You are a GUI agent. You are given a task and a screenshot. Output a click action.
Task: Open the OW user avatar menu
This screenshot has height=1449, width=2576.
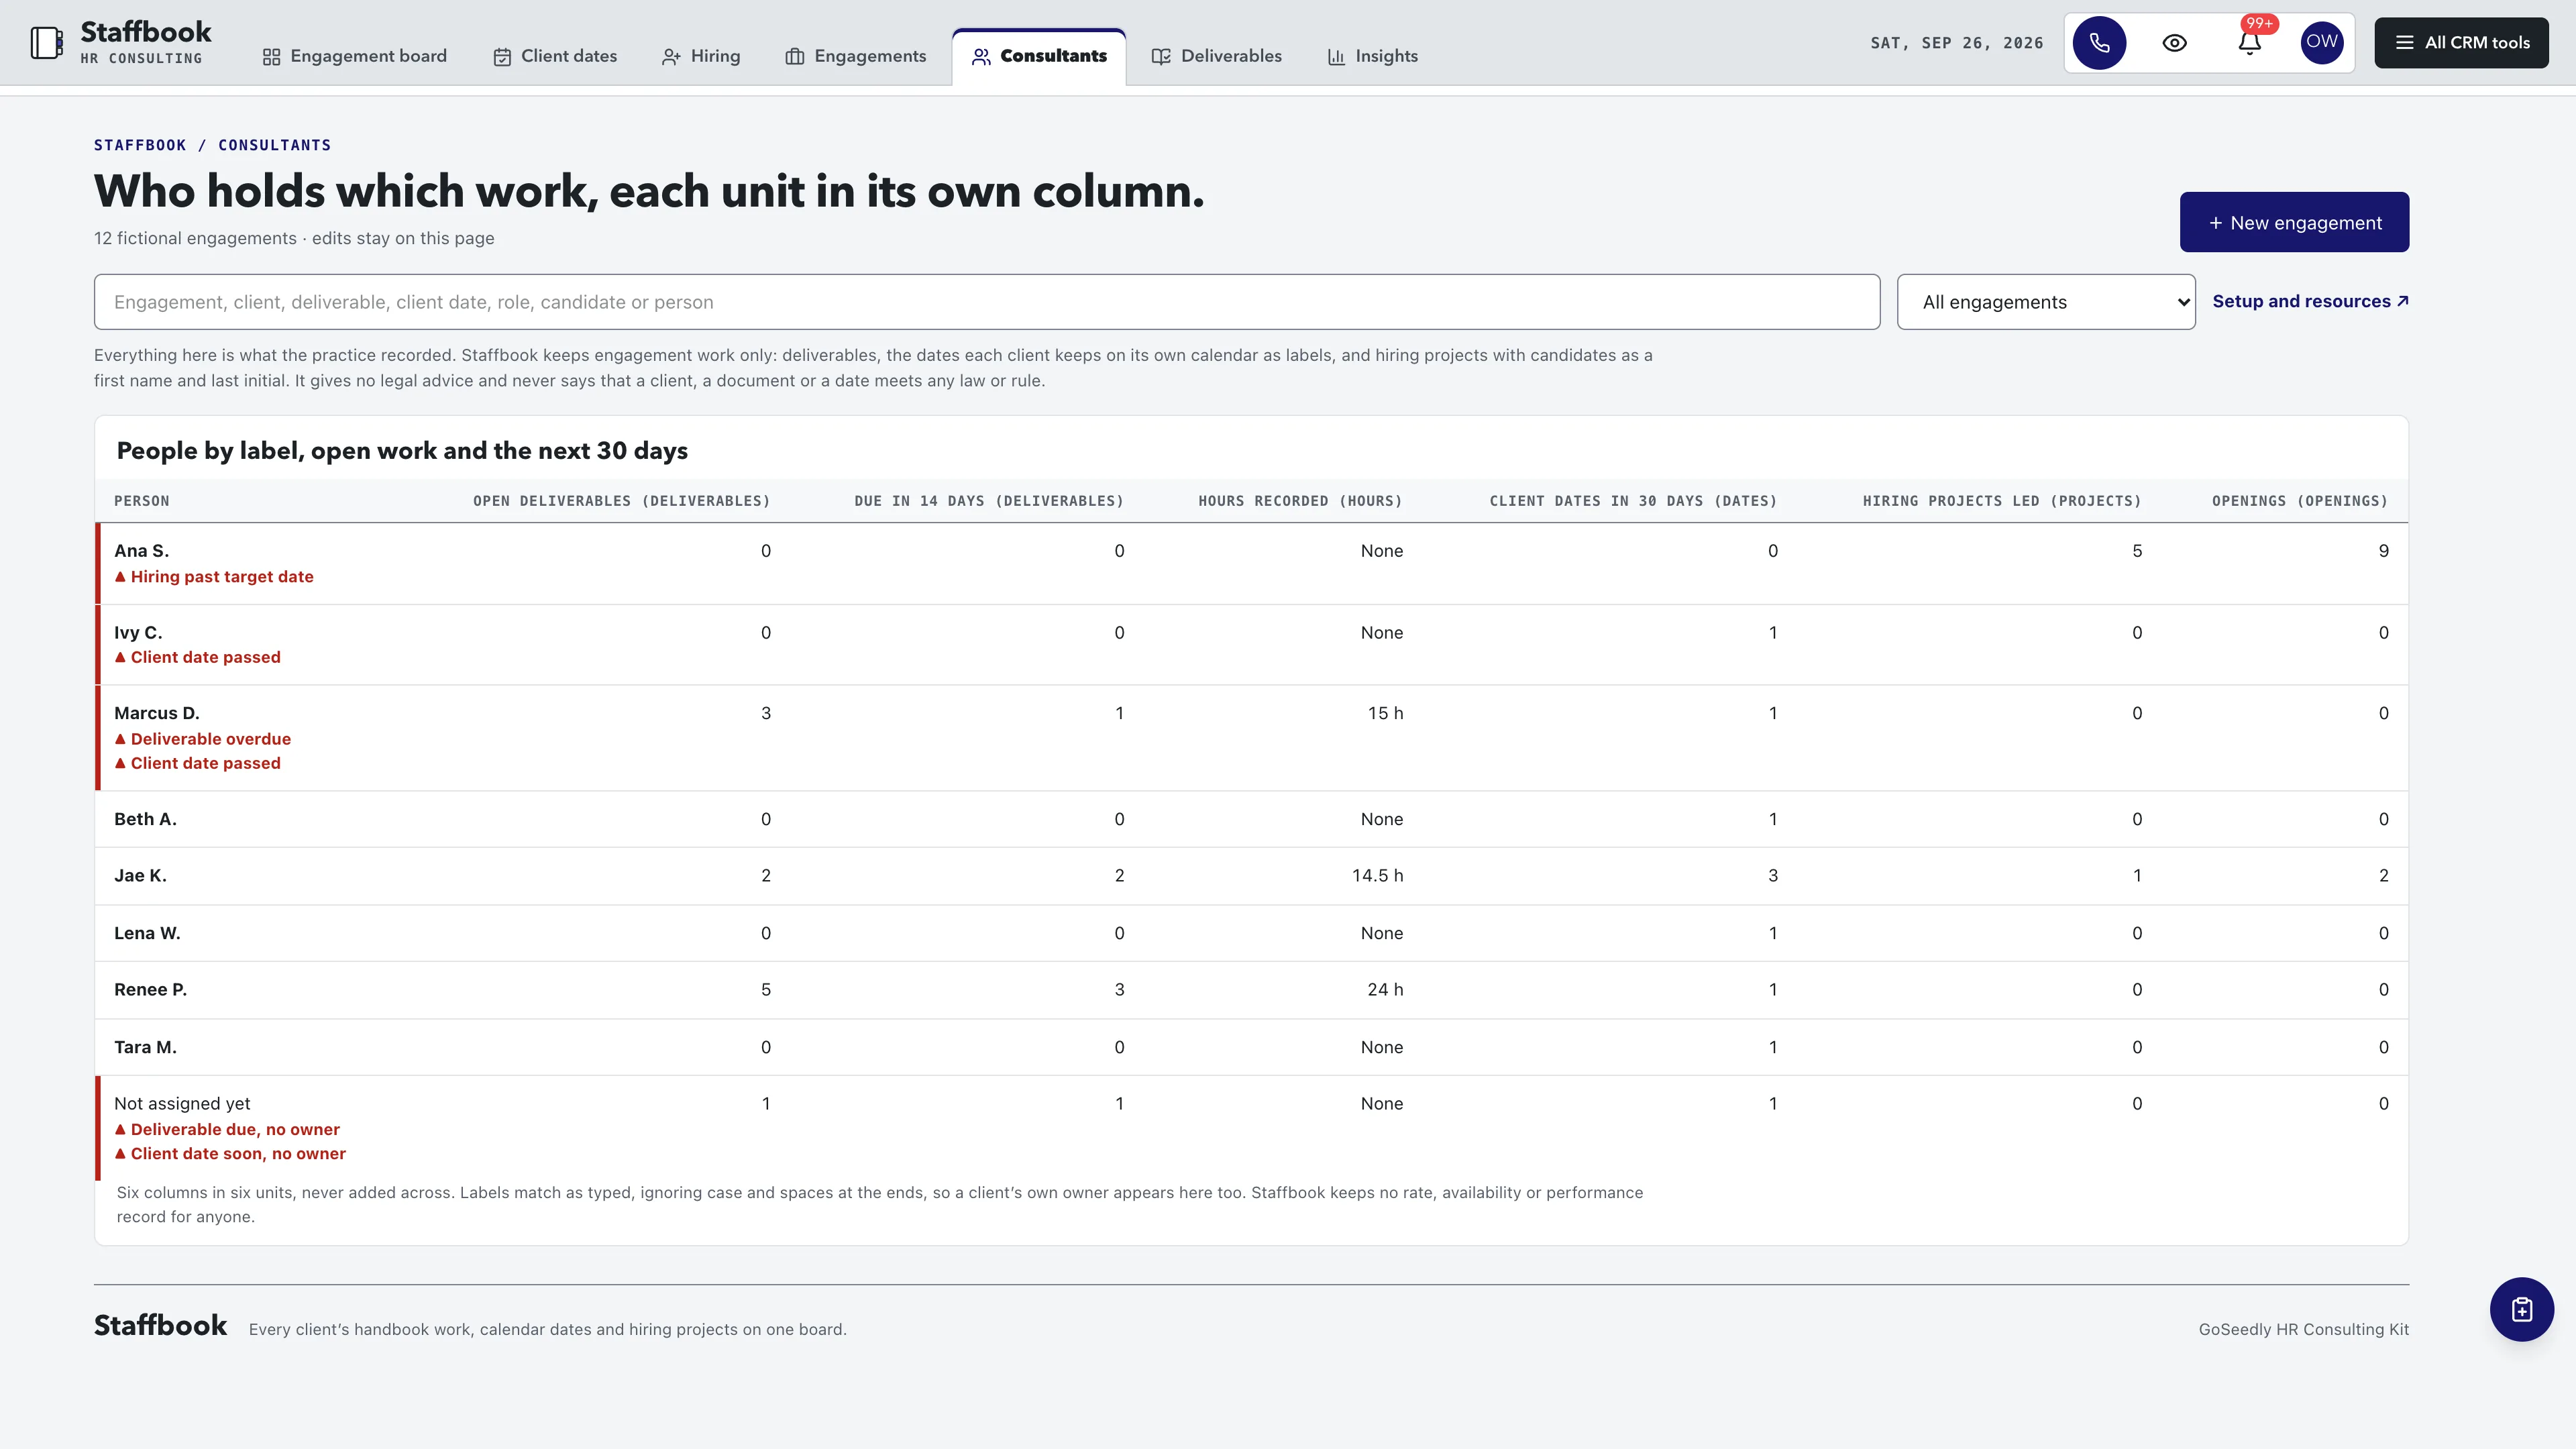click(x=2322, y=43)
